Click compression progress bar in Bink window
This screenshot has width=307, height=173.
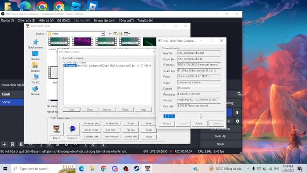(x=191, y=116)
